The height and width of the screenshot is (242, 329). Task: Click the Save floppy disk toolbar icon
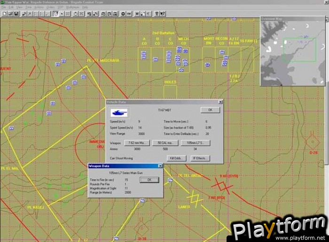point(16,14)
